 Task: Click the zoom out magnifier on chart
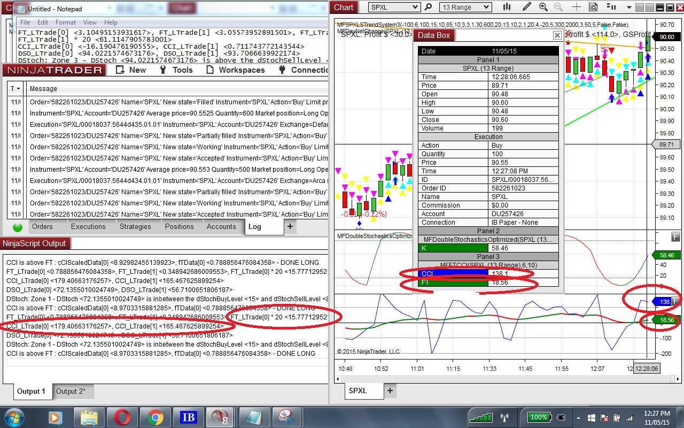click(x=559, y=7)
